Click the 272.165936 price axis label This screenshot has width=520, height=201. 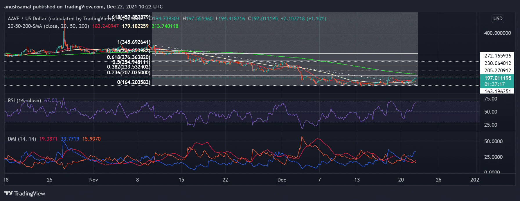point(498,56)
